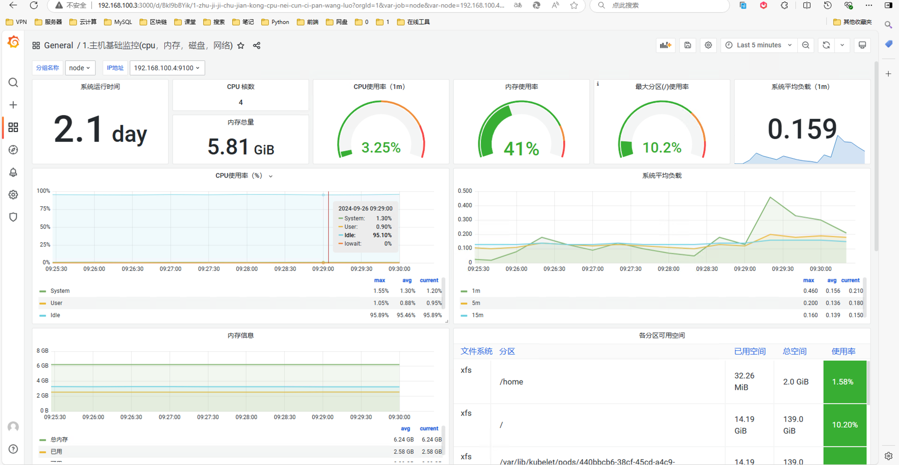Sort table by 总空间 column
The width and height of the screenshot is (899, 465).
click(x=795, y=351)
